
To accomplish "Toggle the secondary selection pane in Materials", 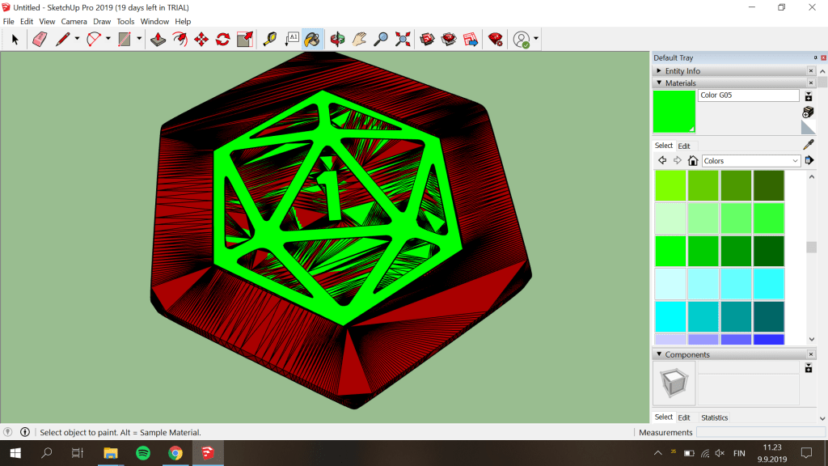I will 809,161.
